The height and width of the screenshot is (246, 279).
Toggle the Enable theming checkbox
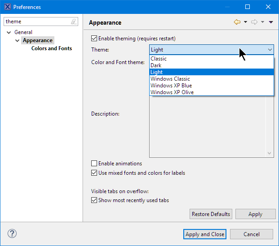94,39
